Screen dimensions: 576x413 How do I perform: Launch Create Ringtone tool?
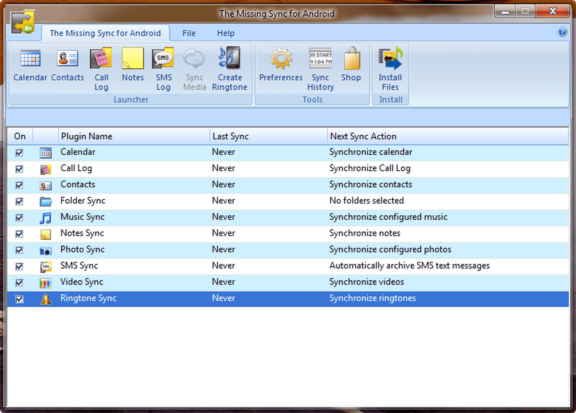click(x=230, y=59)
